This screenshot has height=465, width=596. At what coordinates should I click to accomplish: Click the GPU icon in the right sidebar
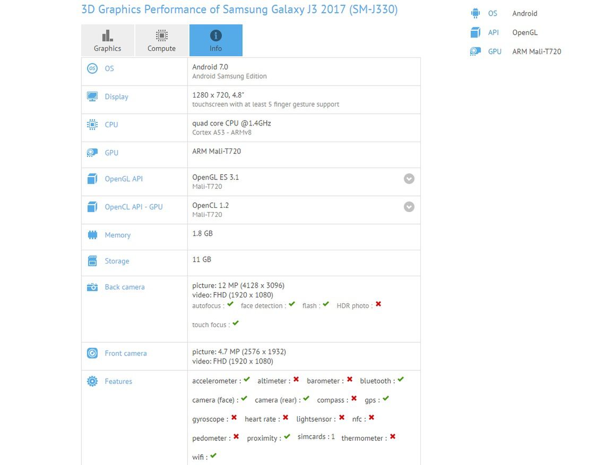(474, 51)
